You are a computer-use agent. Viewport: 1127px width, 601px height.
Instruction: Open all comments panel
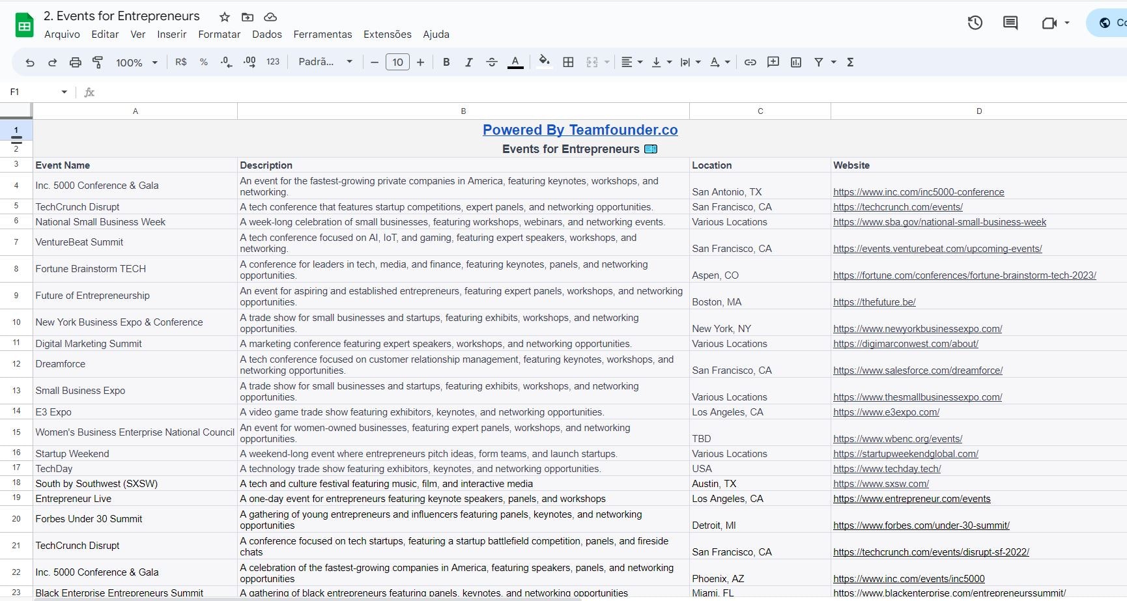pos(1010,23)
